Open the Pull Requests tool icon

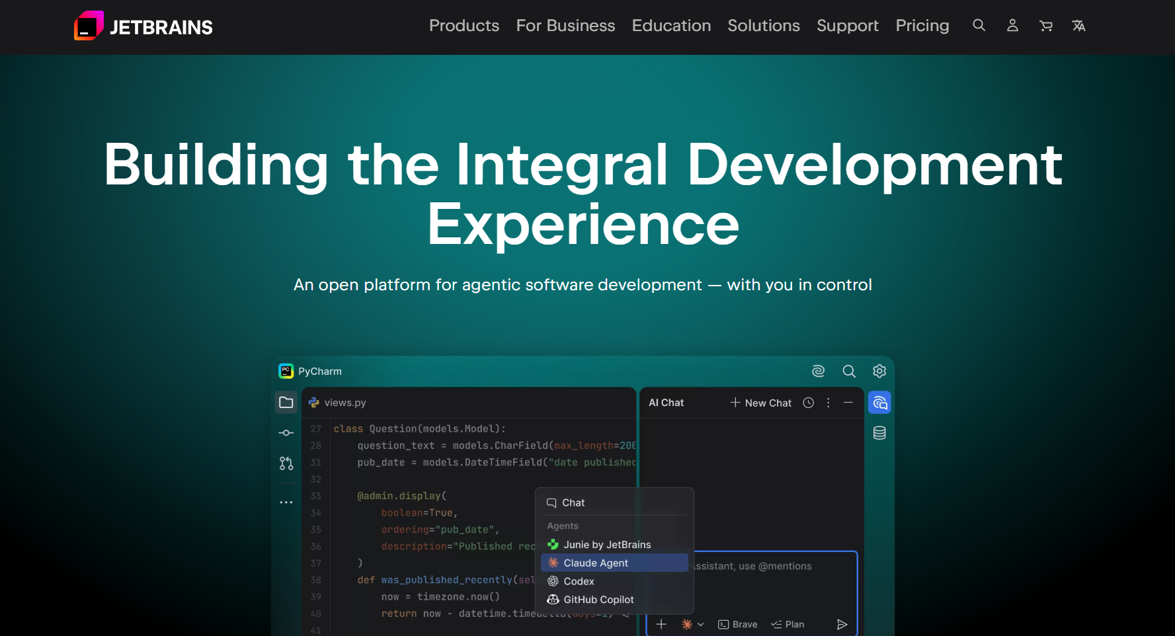[x=286, y=463]
